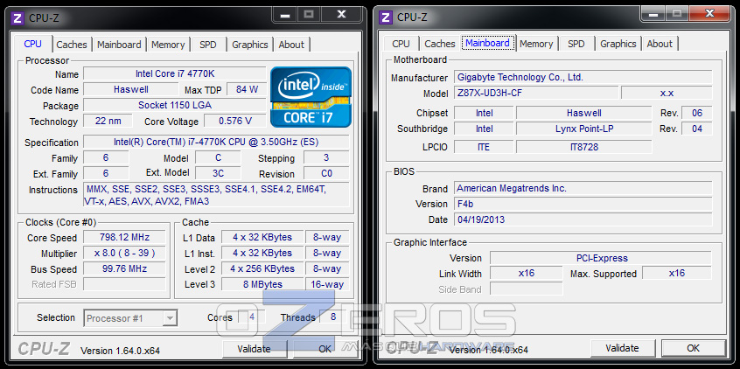
Task: Select Mainboard tab in right window
Action: point(487,43)
